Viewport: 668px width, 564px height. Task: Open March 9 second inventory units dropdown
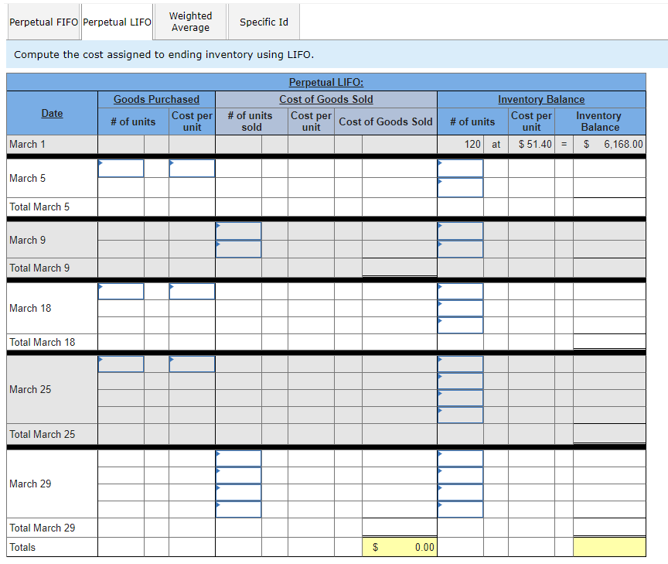coord(461,249)
